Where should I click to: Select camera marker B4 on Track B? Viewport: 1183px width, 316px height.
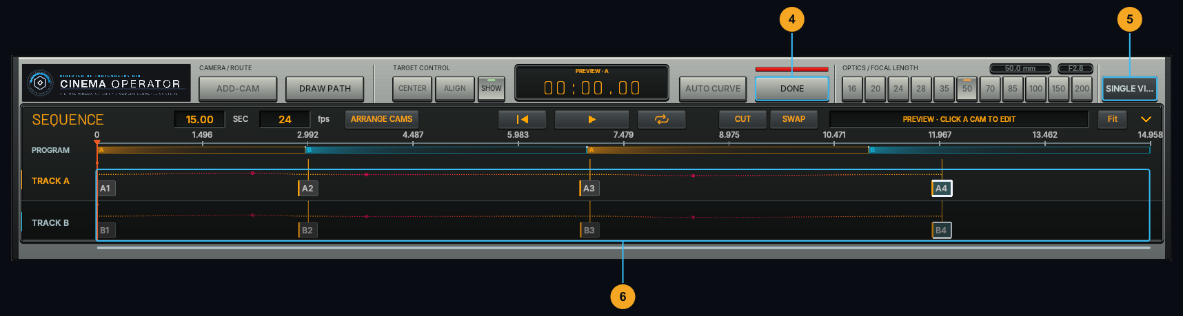coord(942,231)
